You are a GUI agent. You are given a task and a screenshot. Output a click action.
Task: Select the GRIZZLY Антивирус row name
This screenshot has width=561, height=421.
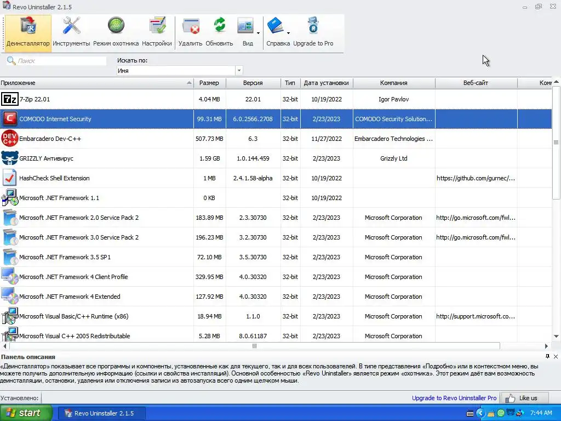(46, 158)
